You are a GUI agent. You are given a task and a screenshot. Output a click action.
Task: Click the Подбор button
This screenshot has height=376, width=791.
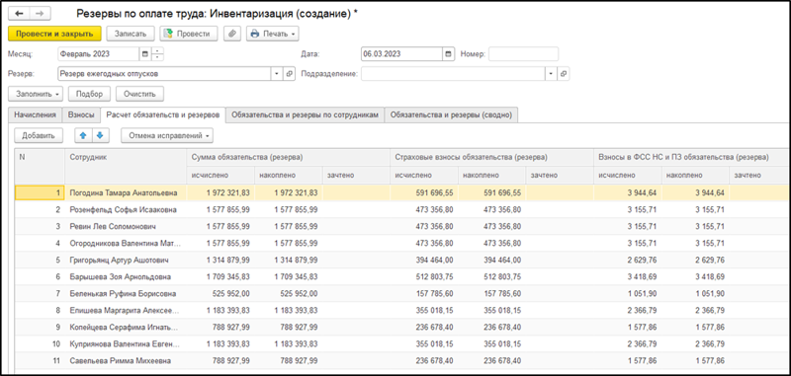click(x=89, y=94)
